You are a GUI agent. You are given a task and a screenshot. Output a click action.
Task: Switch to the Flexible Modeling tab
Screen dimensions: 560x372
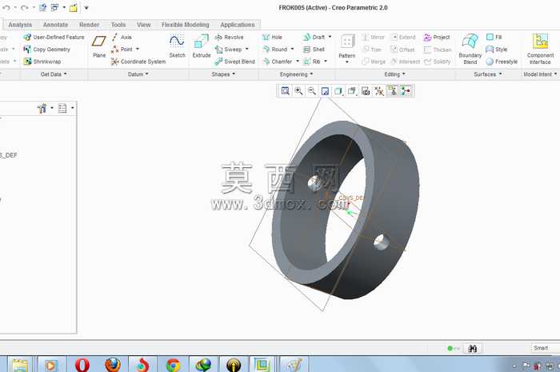click(x=185, y=25)
